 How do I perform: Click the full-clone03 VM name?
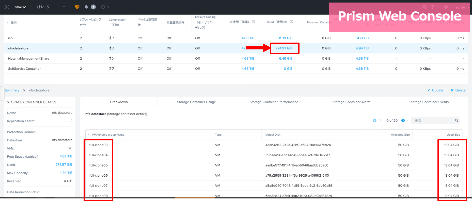[99, 145]
